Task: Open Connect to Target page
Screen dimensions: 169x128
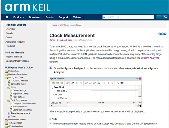Action: (18, 84)
